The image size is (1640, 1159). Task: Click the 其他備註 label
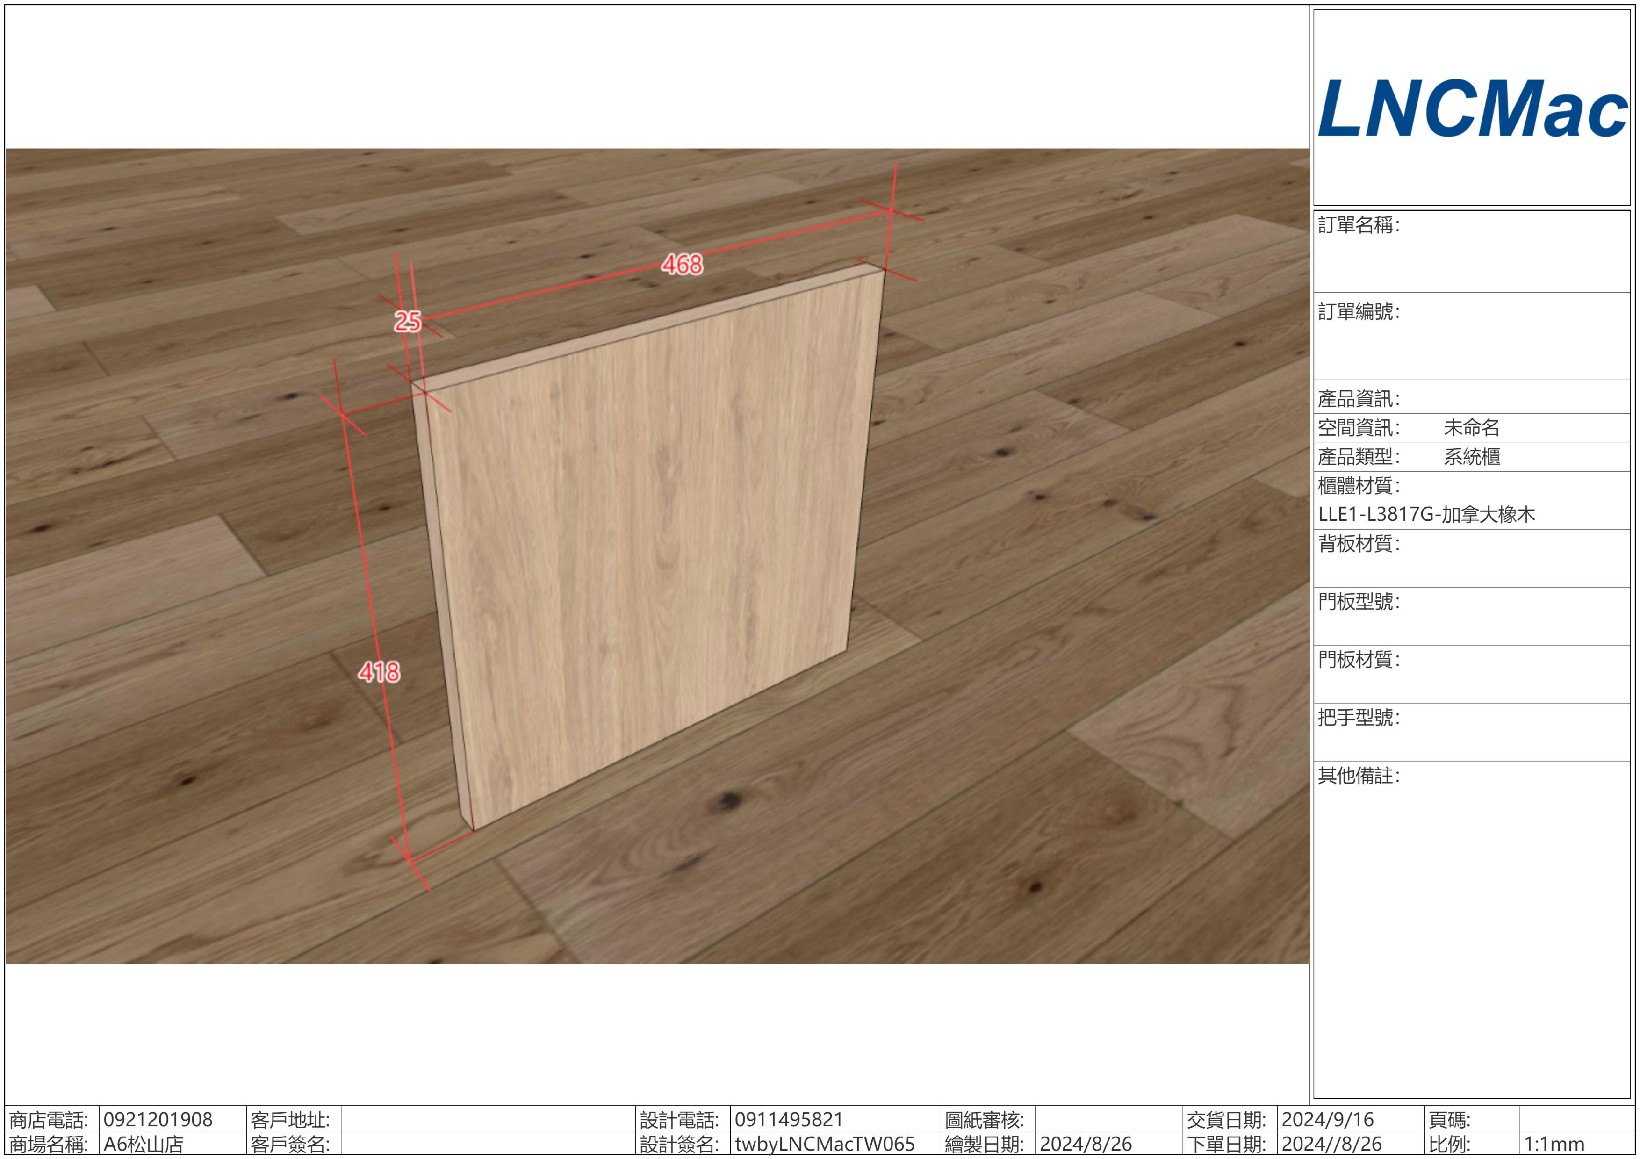[x=1359, y=775]
